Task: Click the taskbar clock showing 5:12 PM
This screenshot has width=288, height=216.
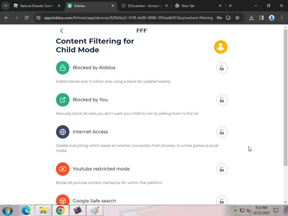Action: tap(261, 210)
